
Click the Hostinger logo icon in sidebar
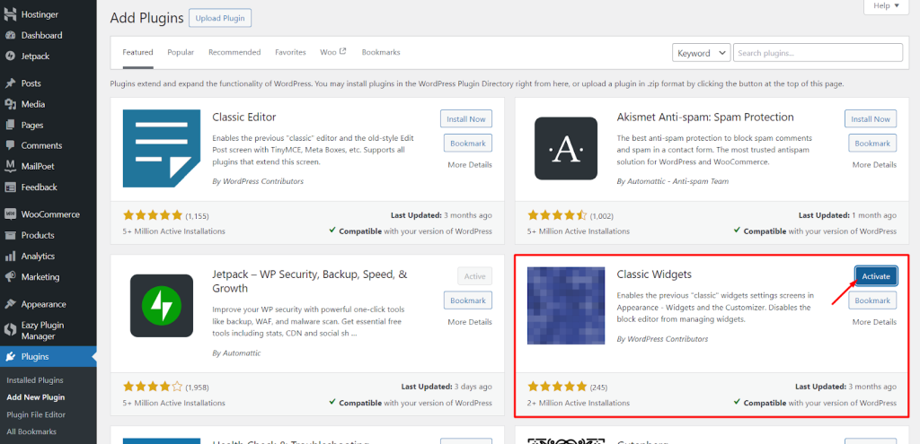click(x=10, y=14)
